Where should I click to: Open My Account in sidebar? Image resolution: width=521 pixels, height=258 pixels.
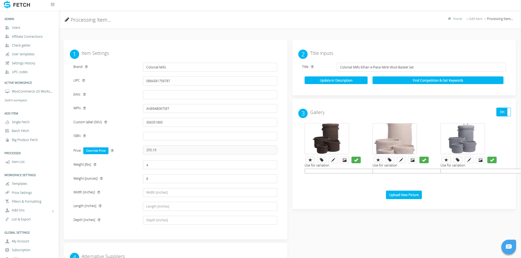pyautogui.click(x=20, y=241)
